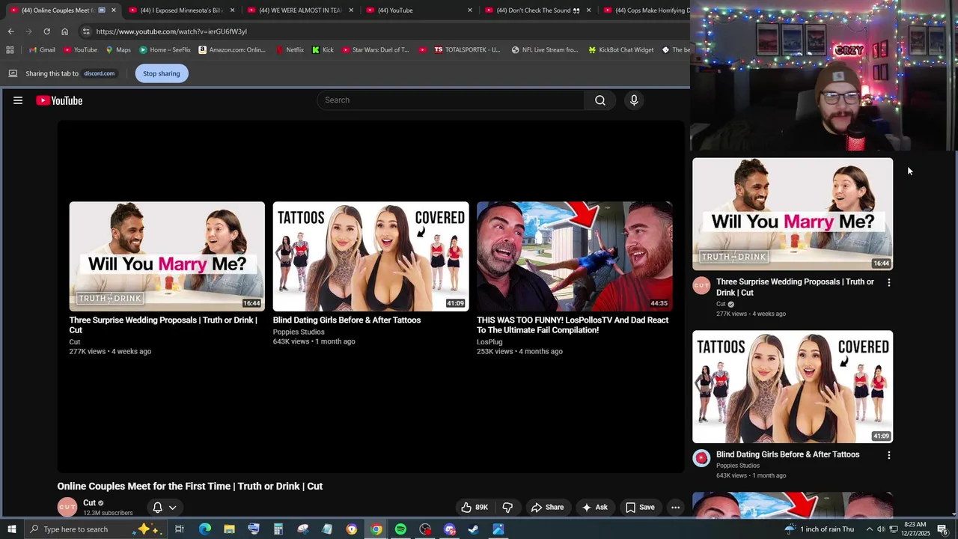Click Stop sharing button
Viewport: 958px width, 539px height.
pos(162,73)
